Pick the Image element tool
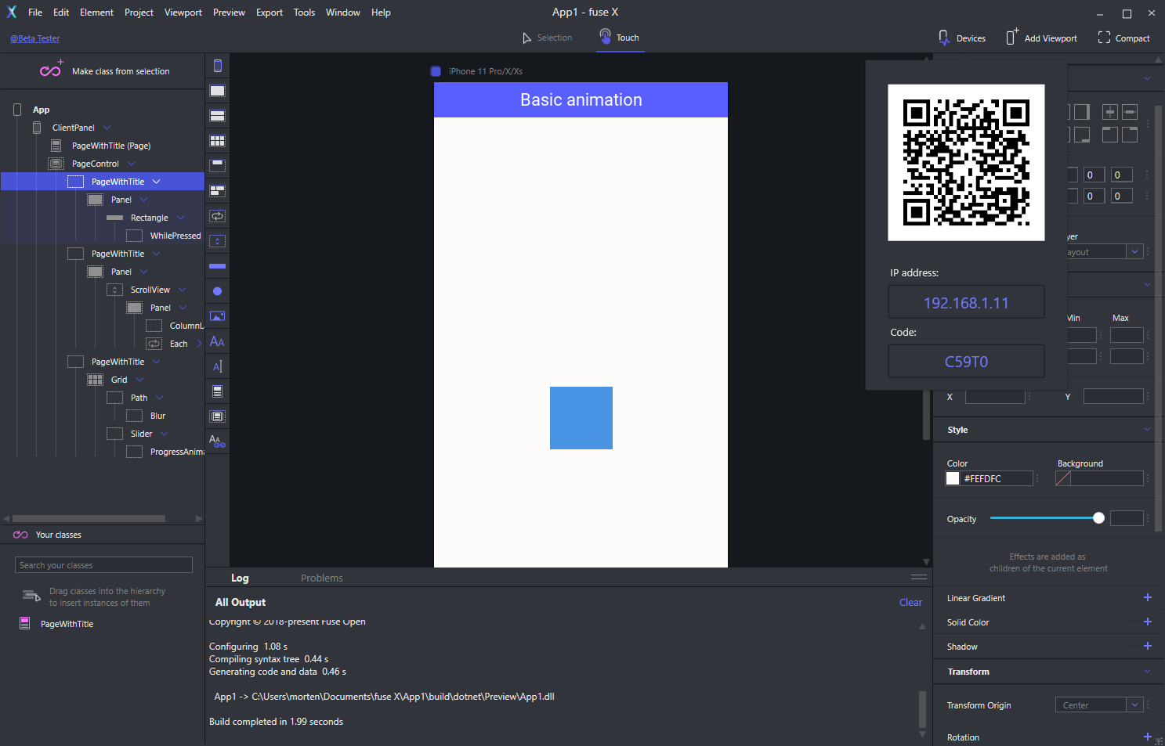The height and width of the screenshot is (746, 1165). 217,316
